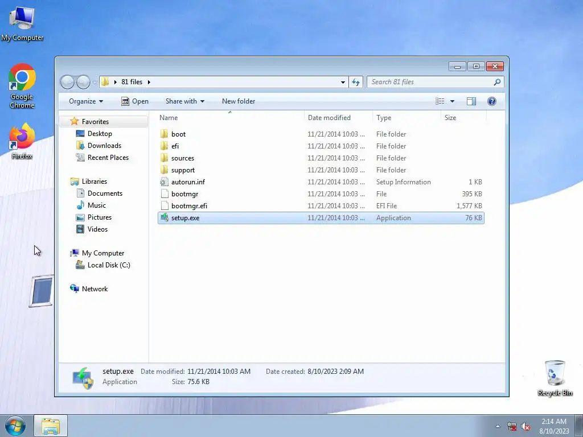
Task: Open the Organize dropdown menu
Action: [x=86, y=101]
